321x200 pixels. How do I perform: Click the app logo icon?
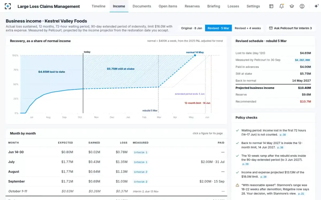[x=8, y=6]
